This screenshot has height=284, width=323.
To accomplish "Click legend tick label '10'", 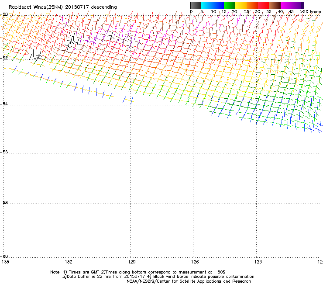I will point(213,11).
